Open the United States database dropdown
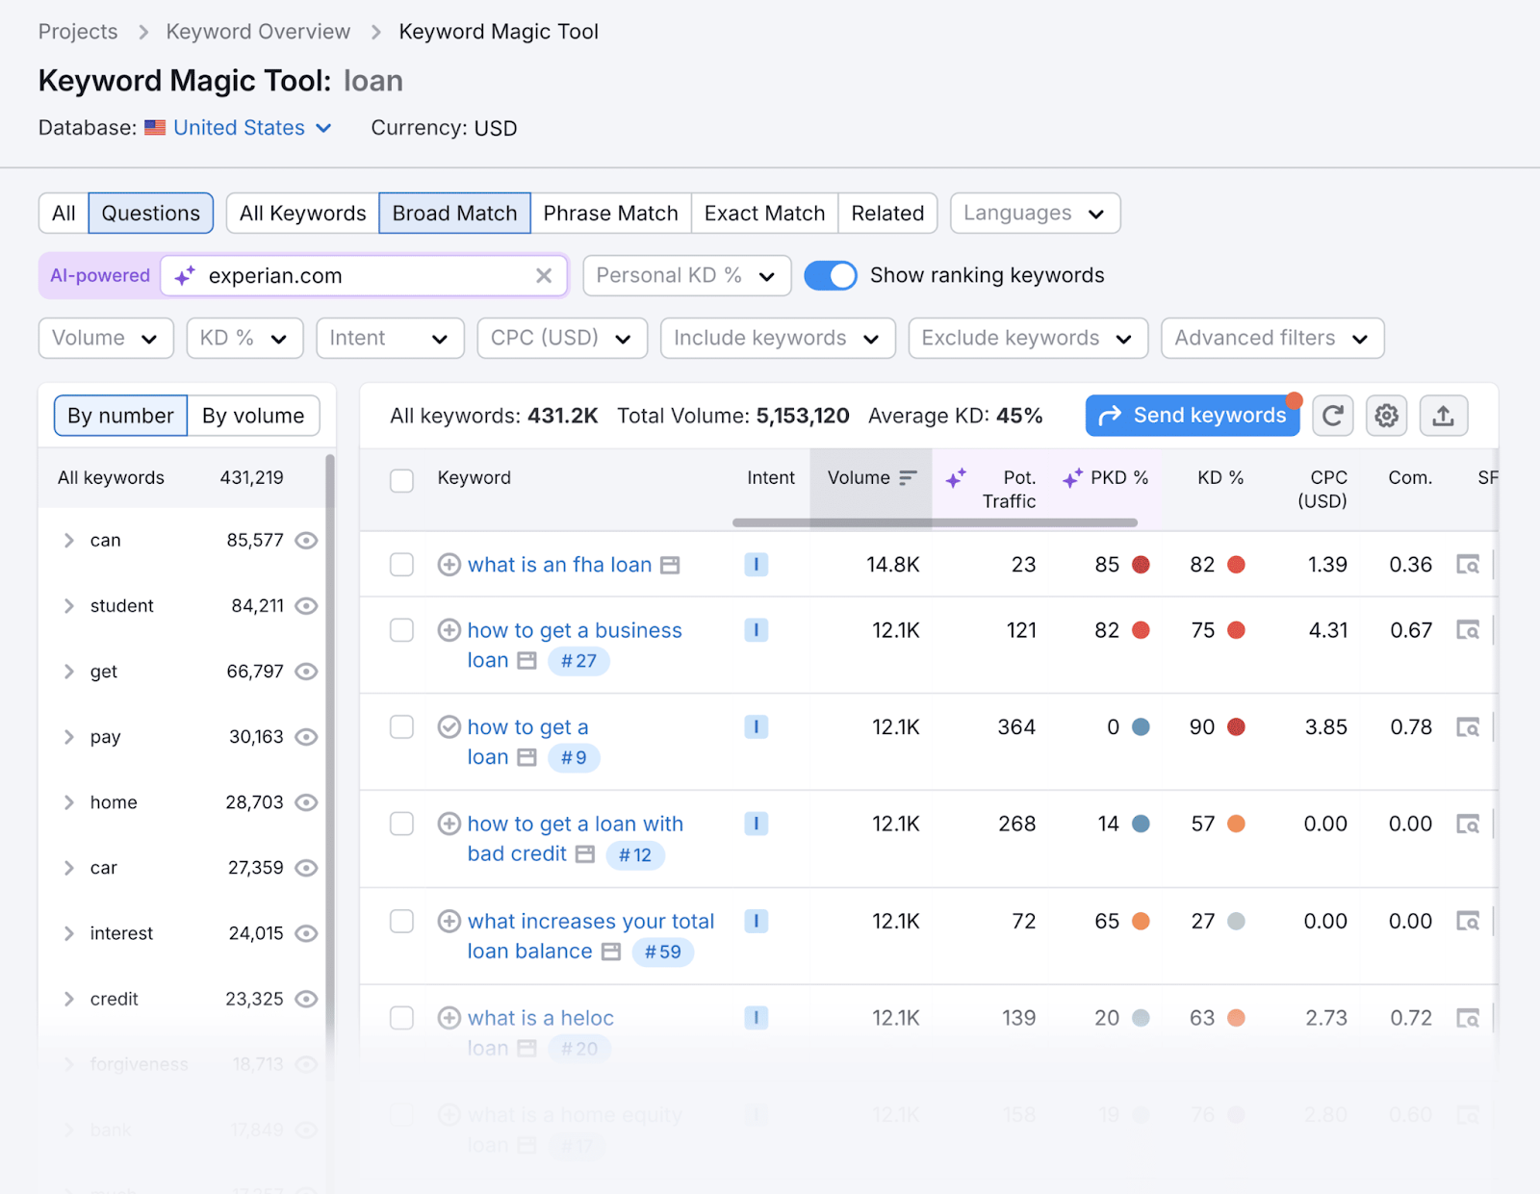The height and width of the screenshot is (1194, 1540). tap(252, 128)
